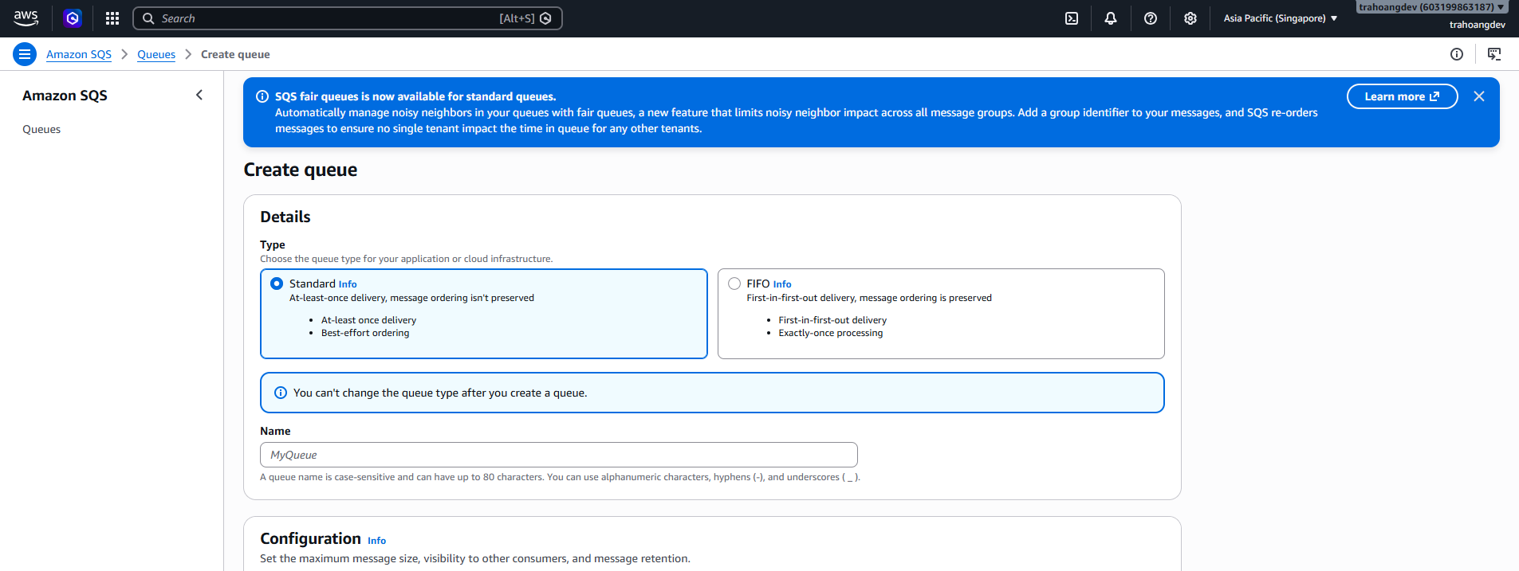
Task: Open Info link beside Configuration heading
Action: [376, 541]
